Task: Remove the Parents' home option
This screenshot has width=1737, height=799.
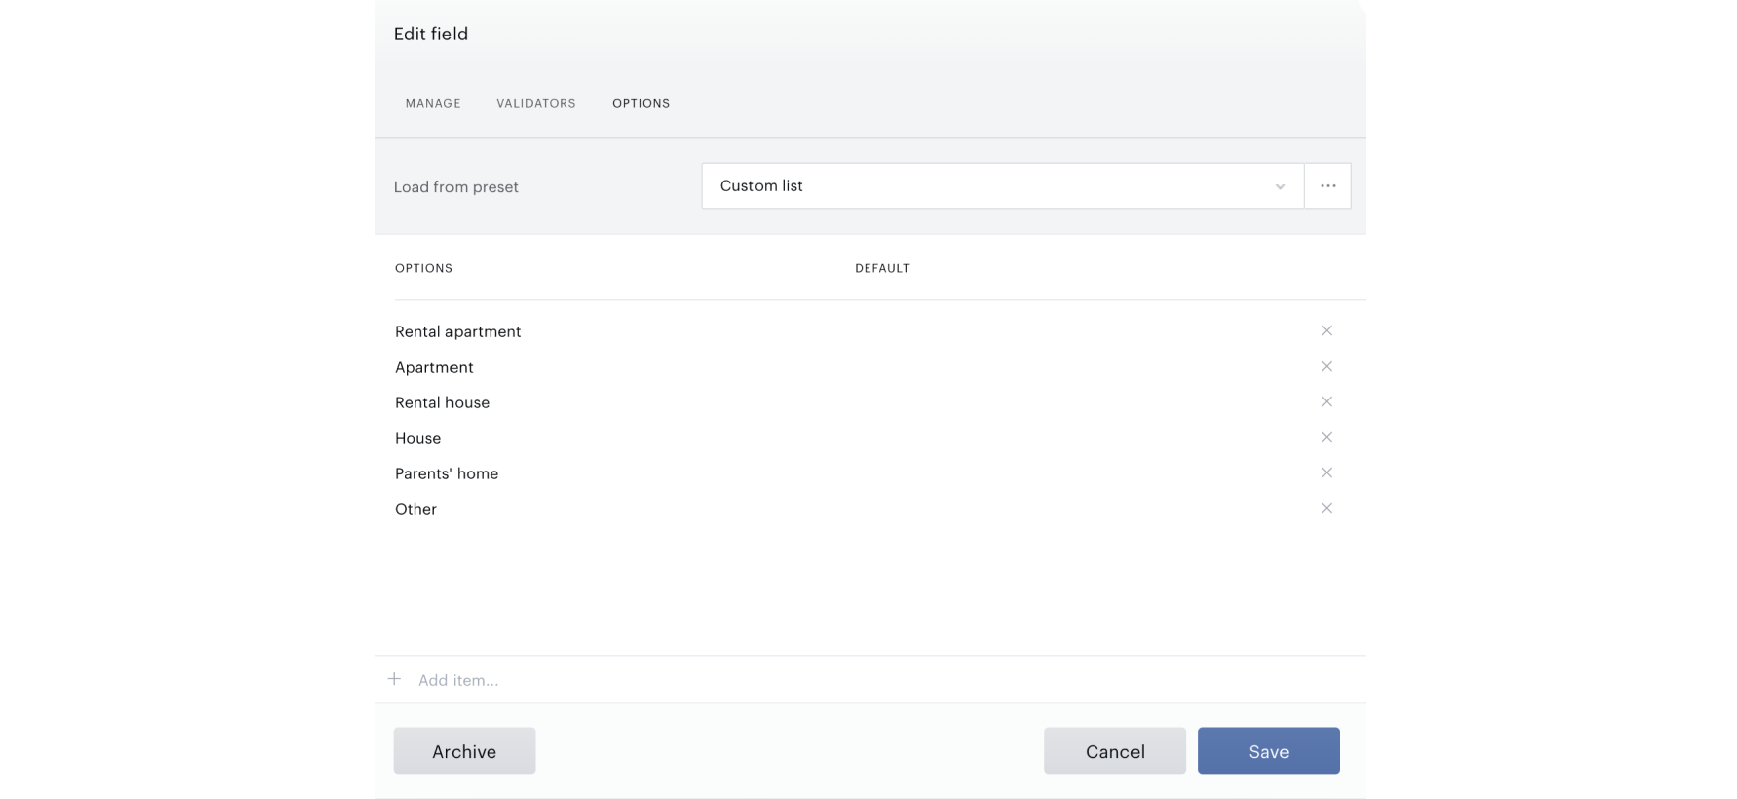Action: 1326,472
